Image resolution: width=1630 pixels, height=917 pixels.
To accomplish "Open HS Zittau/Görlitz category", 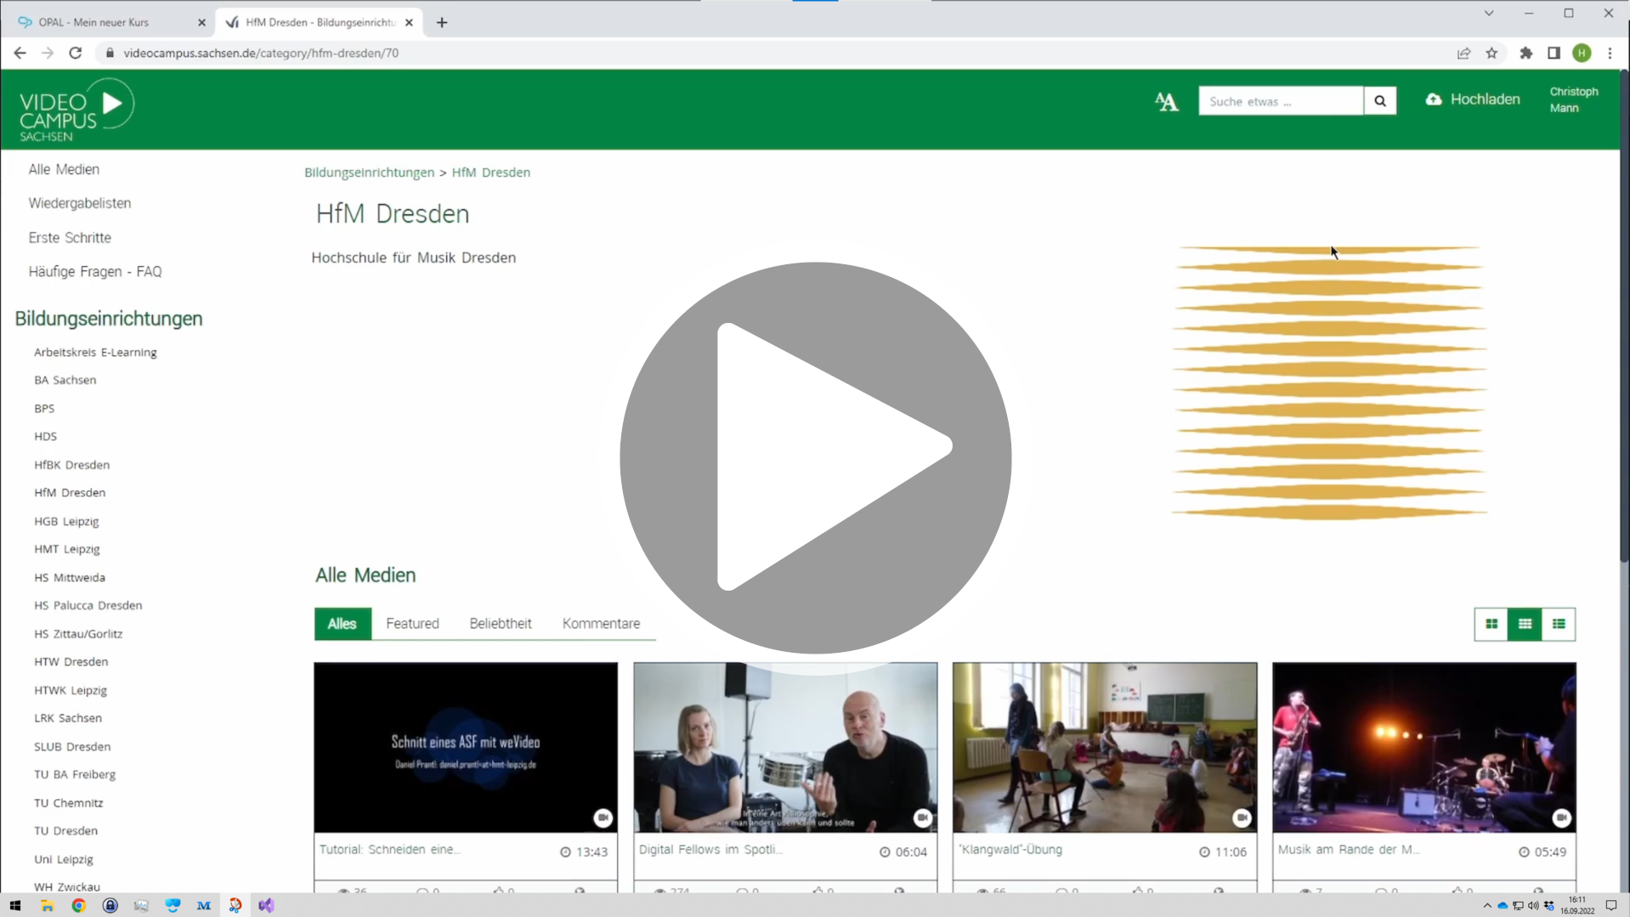I will pyautogui.click(x=78, y=634).
